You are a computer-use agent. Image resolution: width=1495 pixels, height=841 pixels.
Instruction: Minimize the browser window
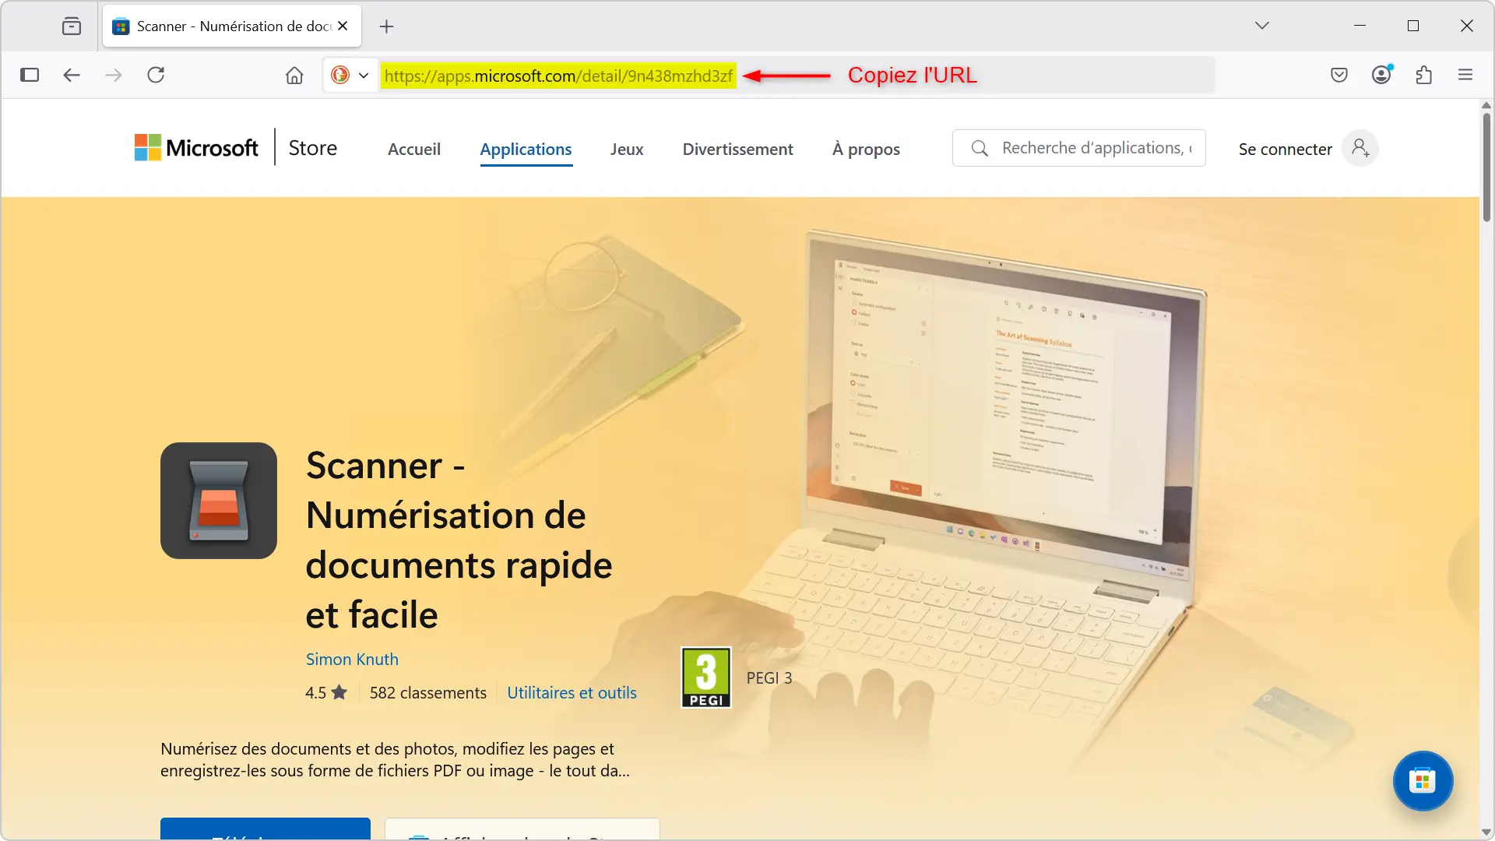point(1360,26)
